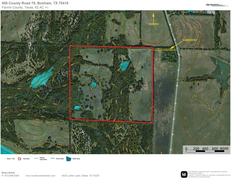Click the teal Water Body legend icon
231x178 pixels.
pyautogui.click(x=68, y=159)
